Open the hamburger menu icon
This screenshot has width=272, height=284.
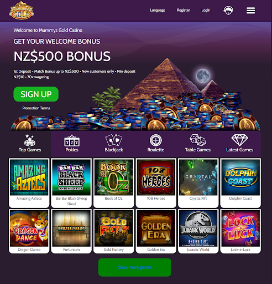[x=250, y=11]
